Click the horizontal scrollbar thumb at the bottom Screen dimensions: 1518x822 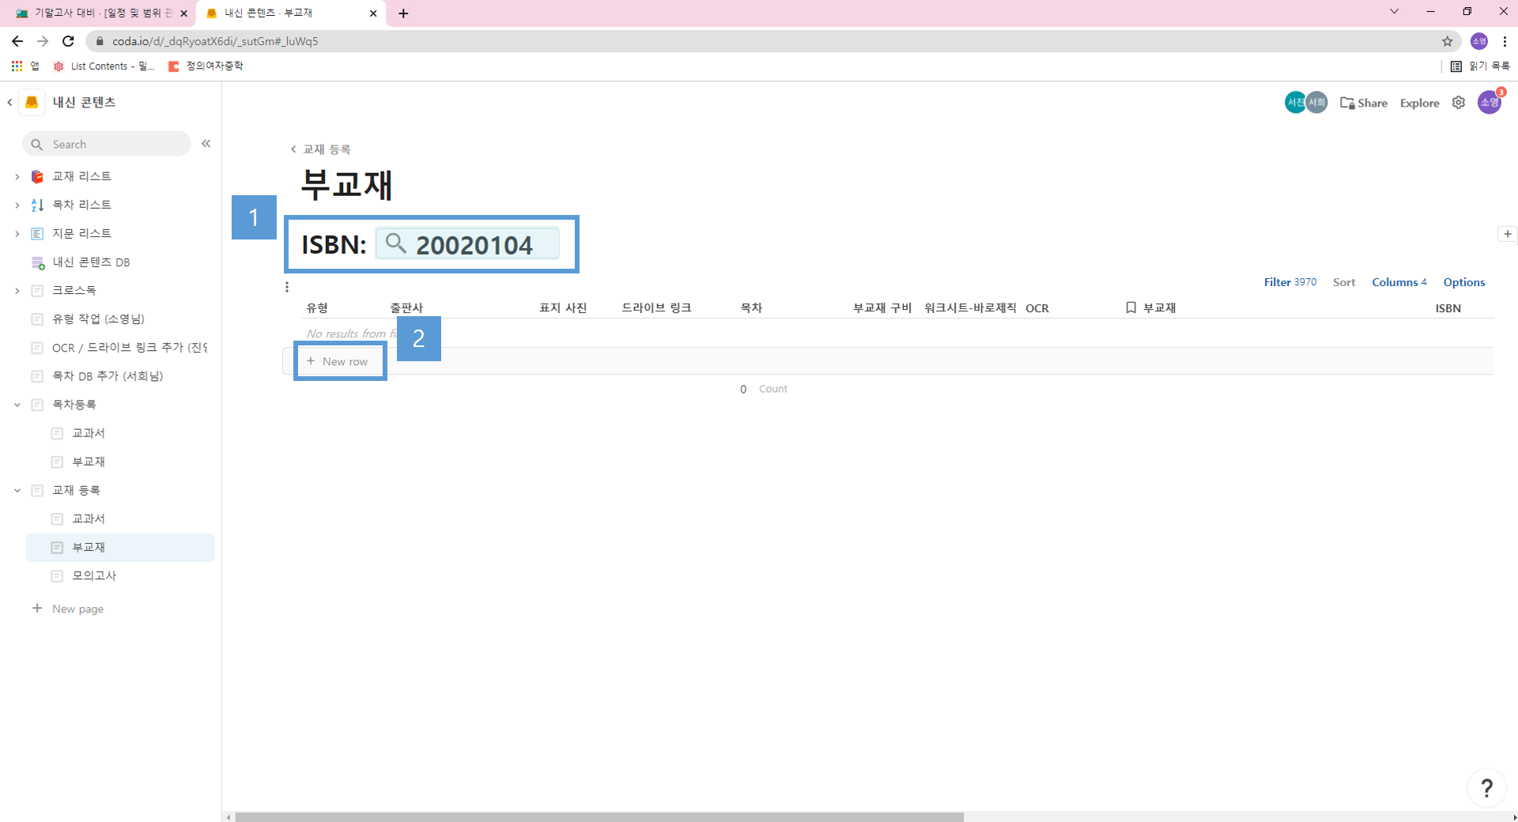point(599,817)
